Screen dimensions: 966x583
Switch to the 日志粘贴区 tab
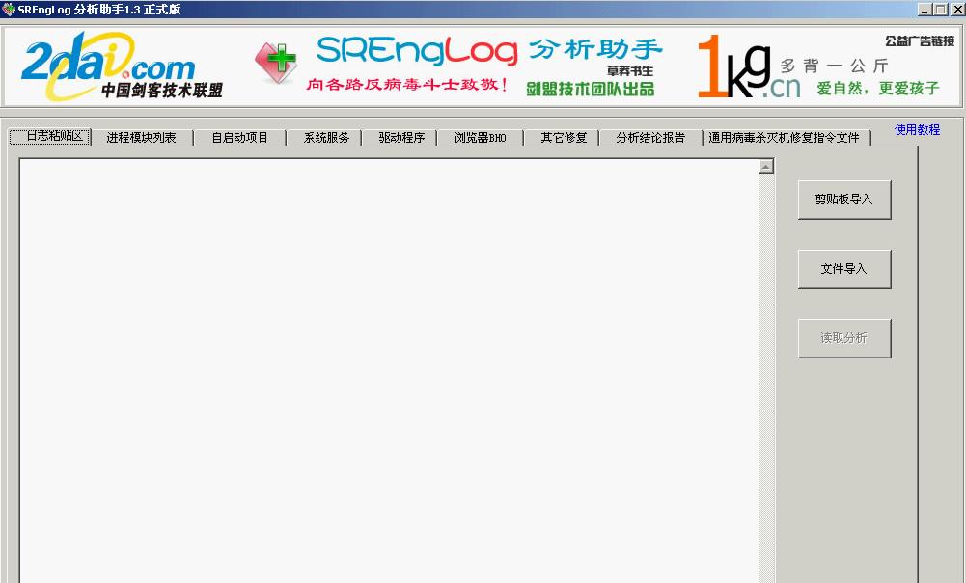[x=50, y=137]
